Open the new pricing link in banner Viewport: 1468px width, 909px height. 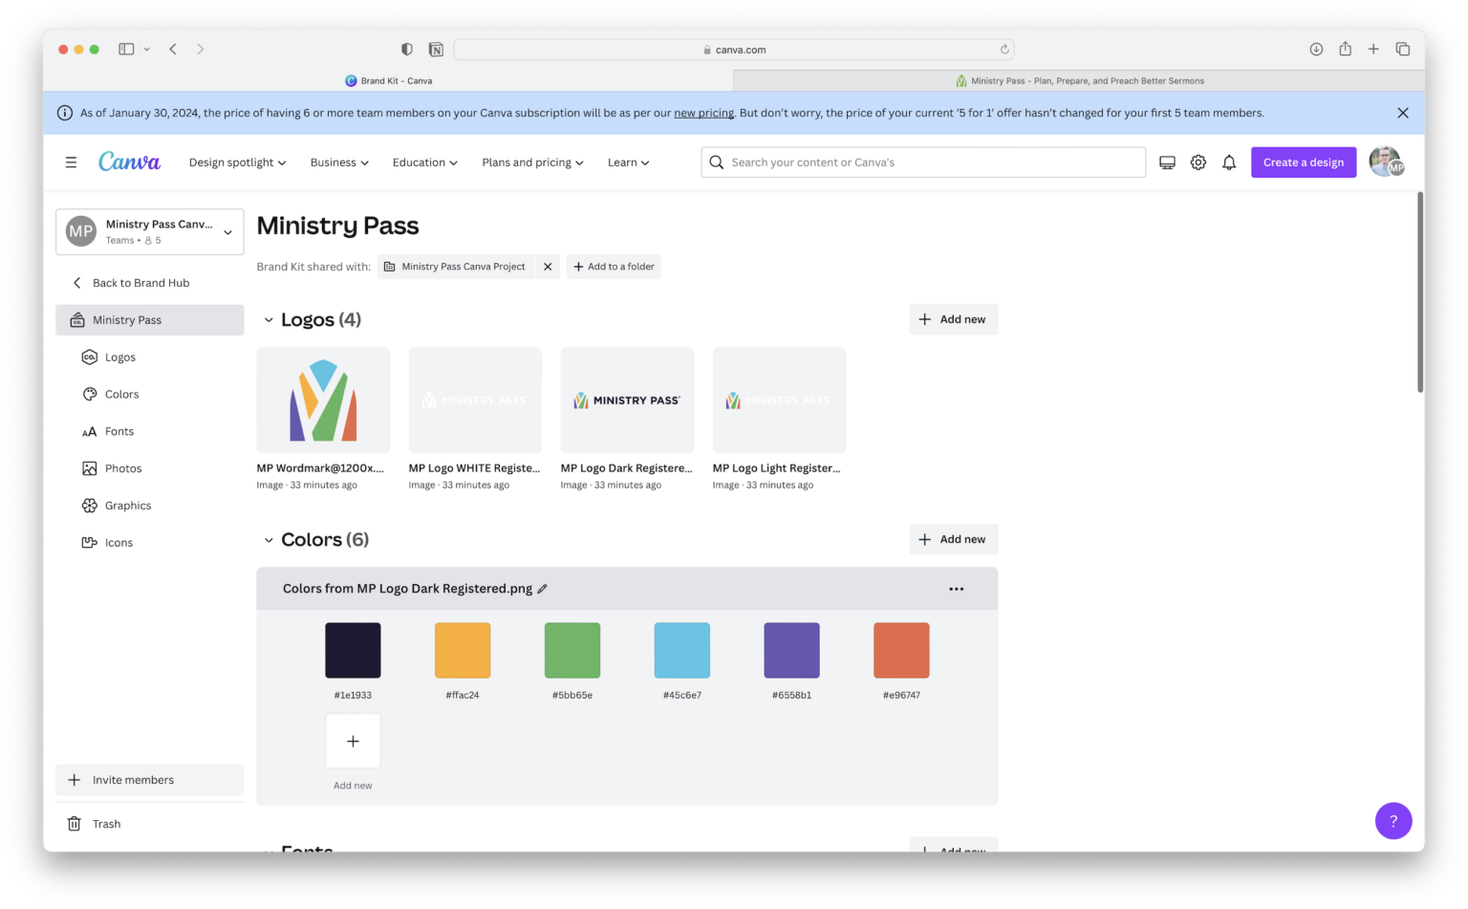(x=703, y=112)
